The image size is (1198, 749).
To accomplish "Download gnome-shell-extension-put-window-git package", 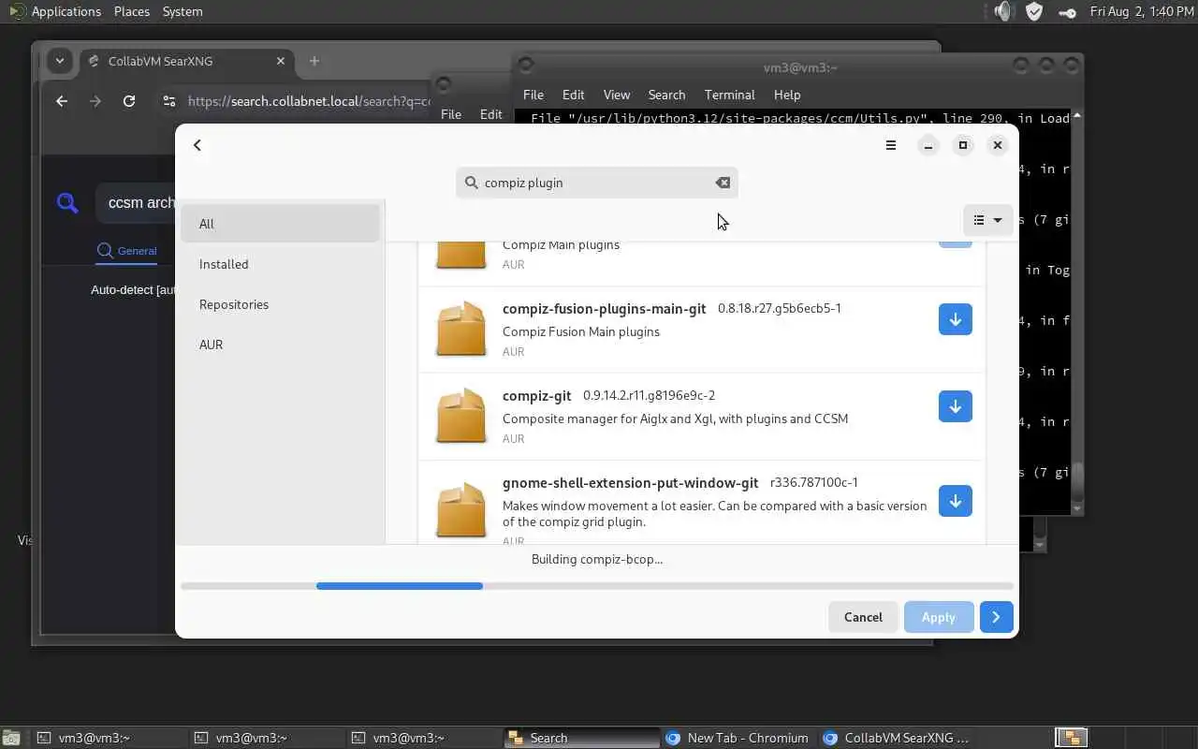I will (x=955, y=501).
